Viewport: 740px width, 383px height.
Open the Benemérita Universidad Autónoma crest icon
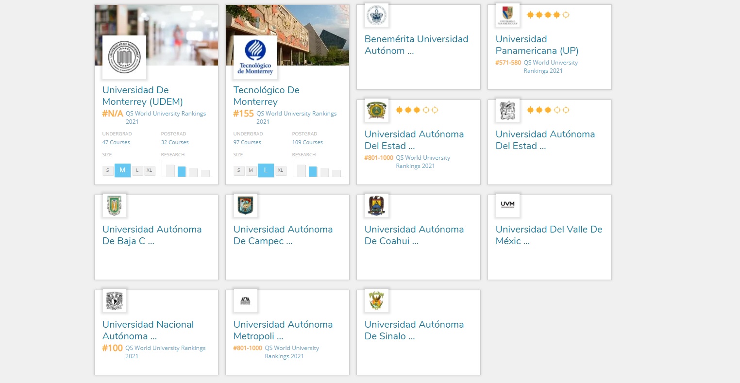tap(377, 15)
